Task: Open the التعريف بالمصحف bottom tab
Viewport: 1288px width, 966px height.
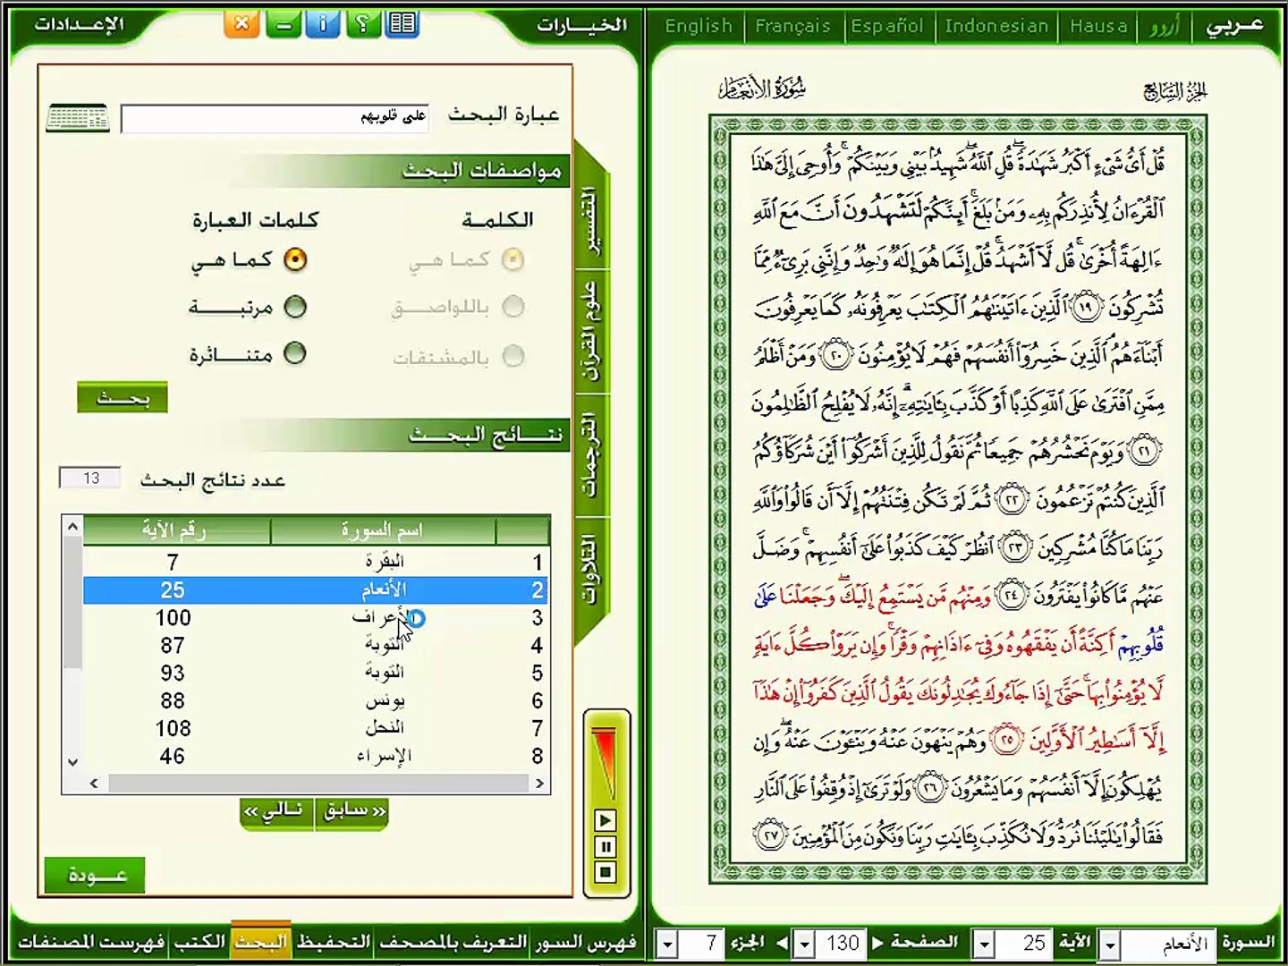Action: click(x=453, y=942)
